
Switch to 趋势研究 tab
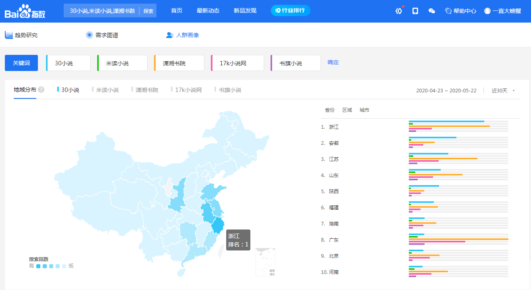click(21, 35)
